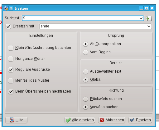Select Global search range

(x=85, y=80)
